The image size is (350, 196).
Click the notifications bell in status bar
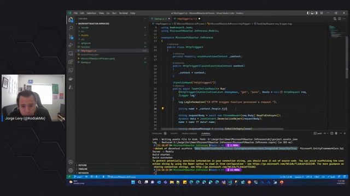coord(345,177)
